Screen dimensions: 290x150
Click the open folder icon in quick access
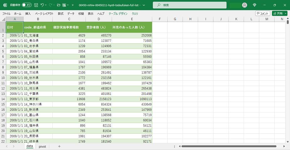coord(58,5)
